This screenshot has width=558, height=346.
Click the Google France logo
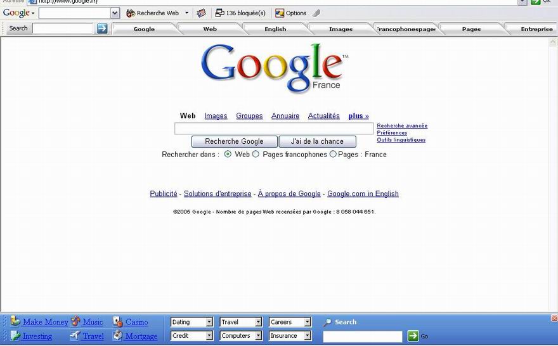(275, 68)
